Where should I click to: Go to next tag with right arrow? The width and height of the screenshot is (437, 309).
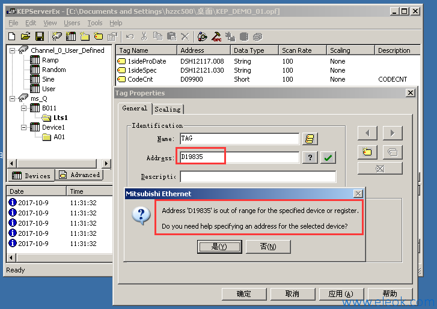(x=393, y=133)
